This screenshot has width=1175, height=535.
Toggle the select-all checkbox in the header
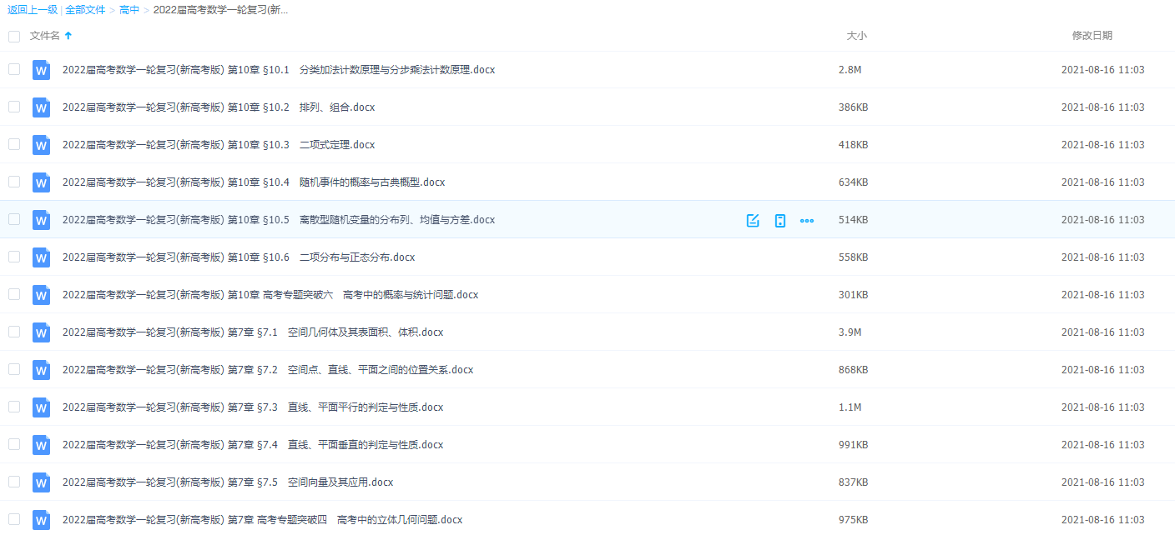13,37
